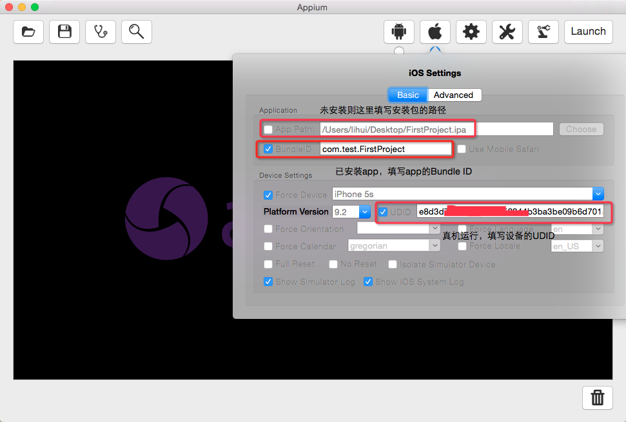626x422 pixels.
Task: Switch to the Basic tab
Action: 407,95
